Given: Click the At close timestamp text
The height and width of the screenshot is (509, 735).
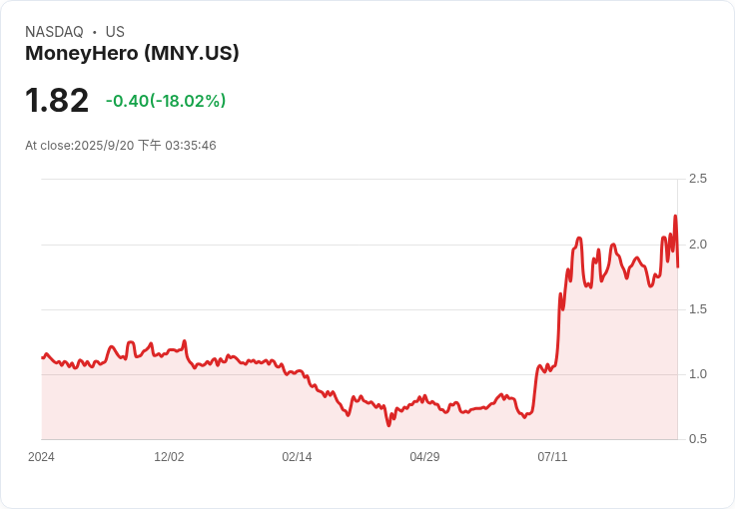Looking at the screenshot, I should coord(120,146).
